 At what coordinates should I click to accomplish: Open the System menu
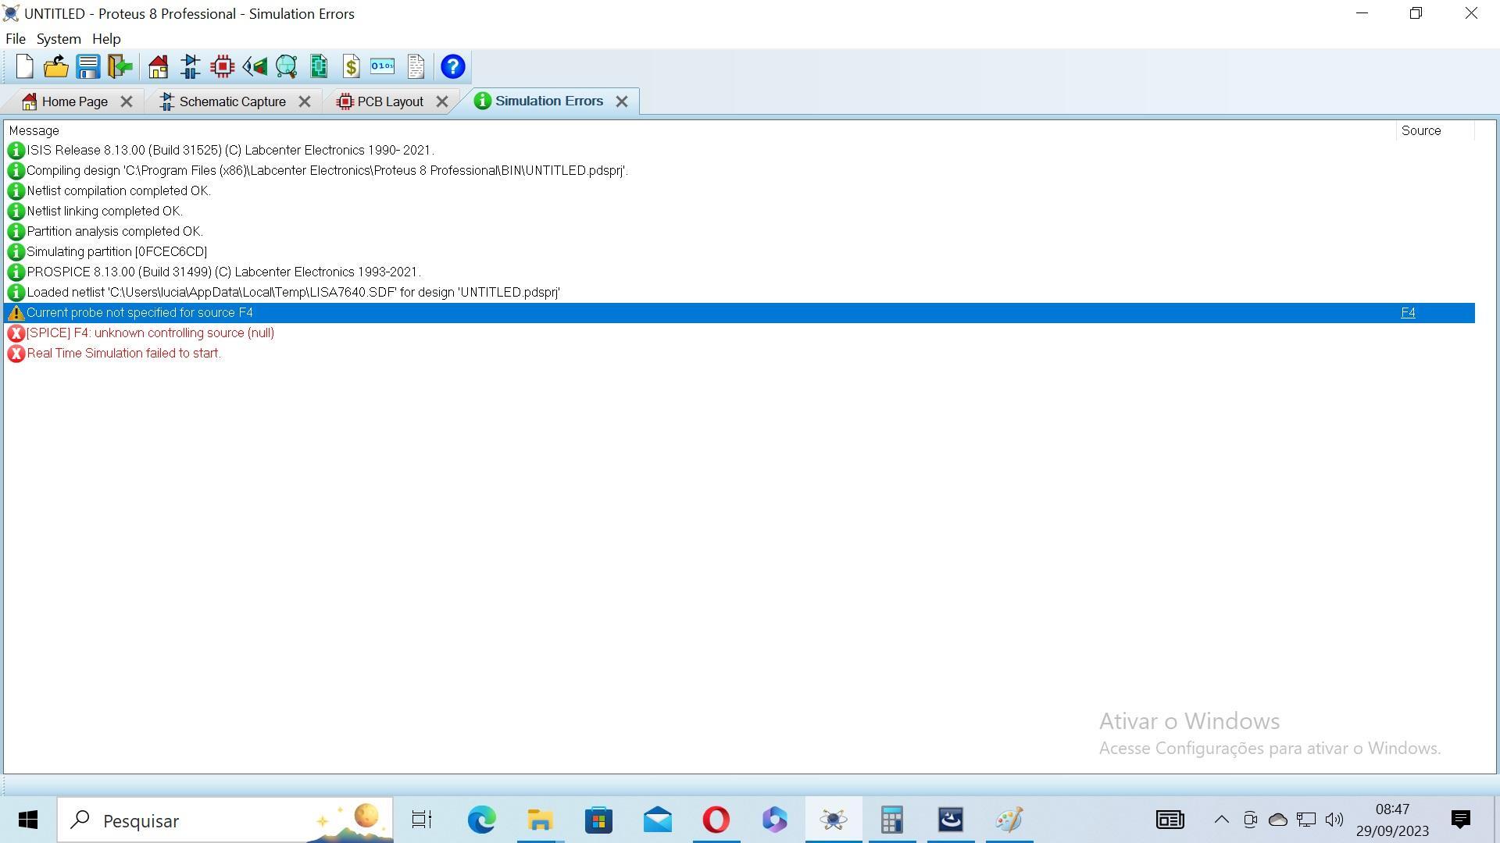click(x=59, y=39)
